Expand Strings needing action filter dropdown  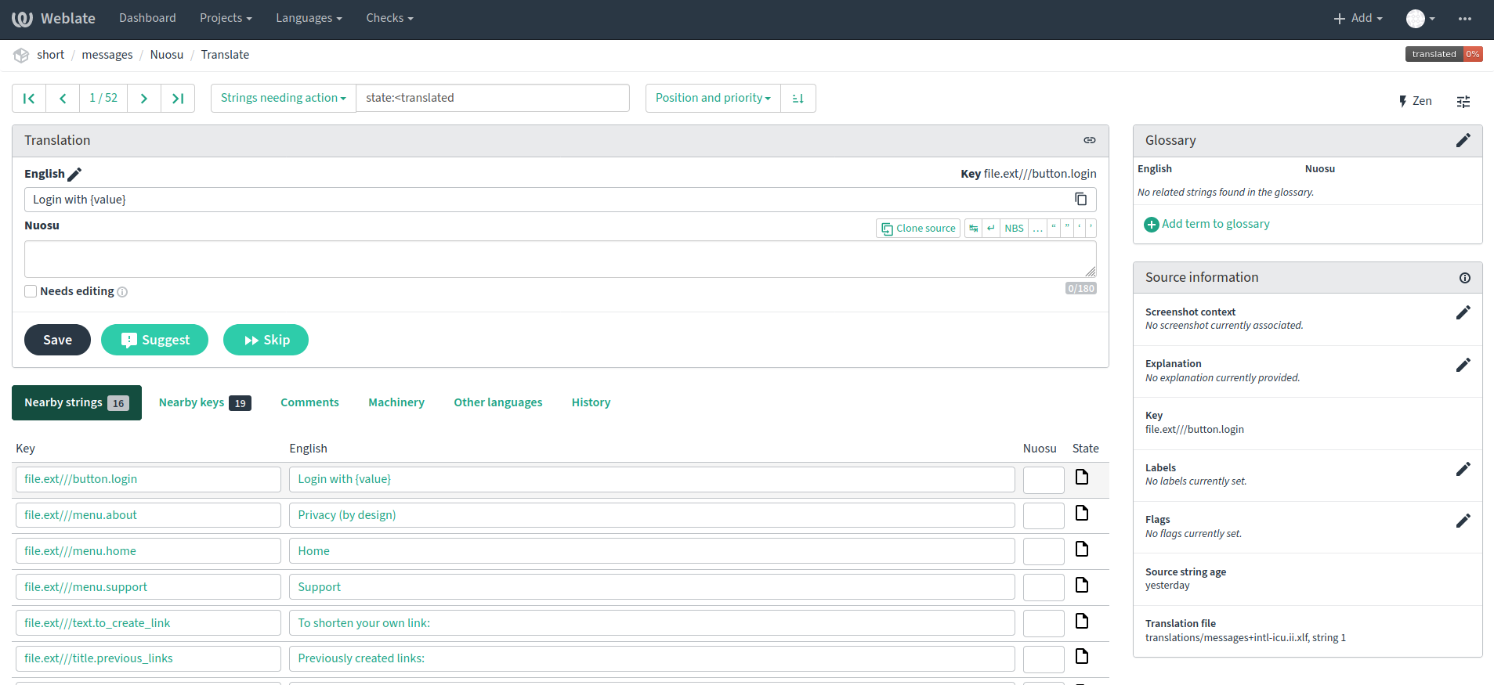click(x=283, y=98)
